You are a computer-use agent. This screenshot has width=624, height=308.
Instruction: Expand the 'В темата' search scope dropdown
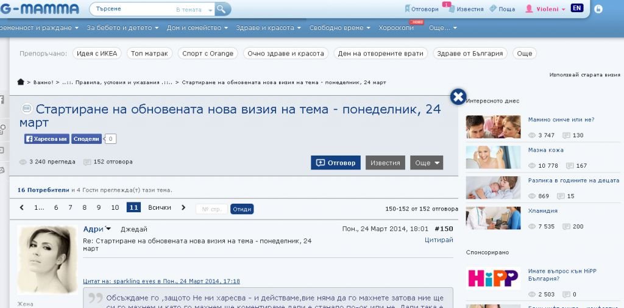point(210,10)
